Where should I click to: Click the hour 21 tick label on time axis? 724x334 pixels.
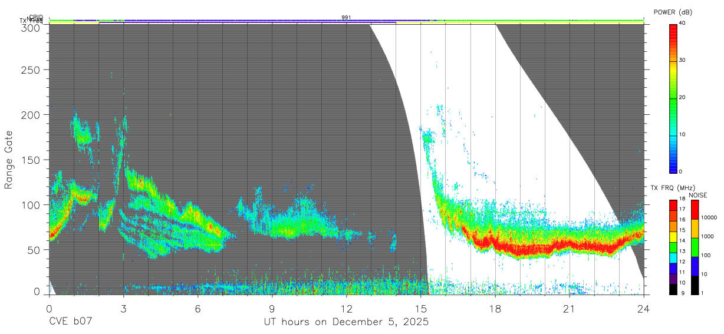click(x=569, y=309)
